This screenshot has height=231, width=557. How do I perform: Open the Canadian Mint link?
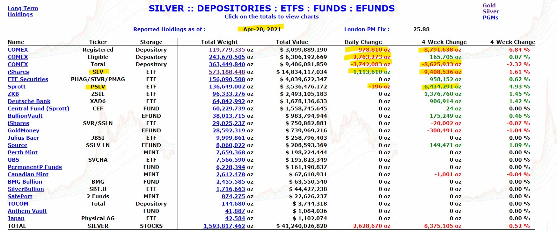tap(28, 174)
